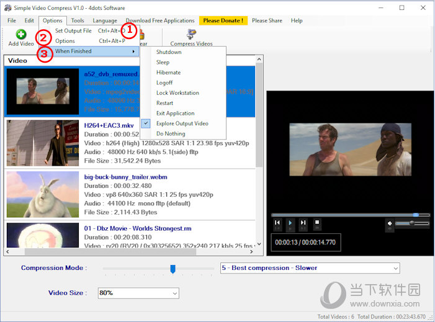The image size is (435, 322).
Task: Toggle Explore Output Video checkmark
Action: click(x=146, y=123)
